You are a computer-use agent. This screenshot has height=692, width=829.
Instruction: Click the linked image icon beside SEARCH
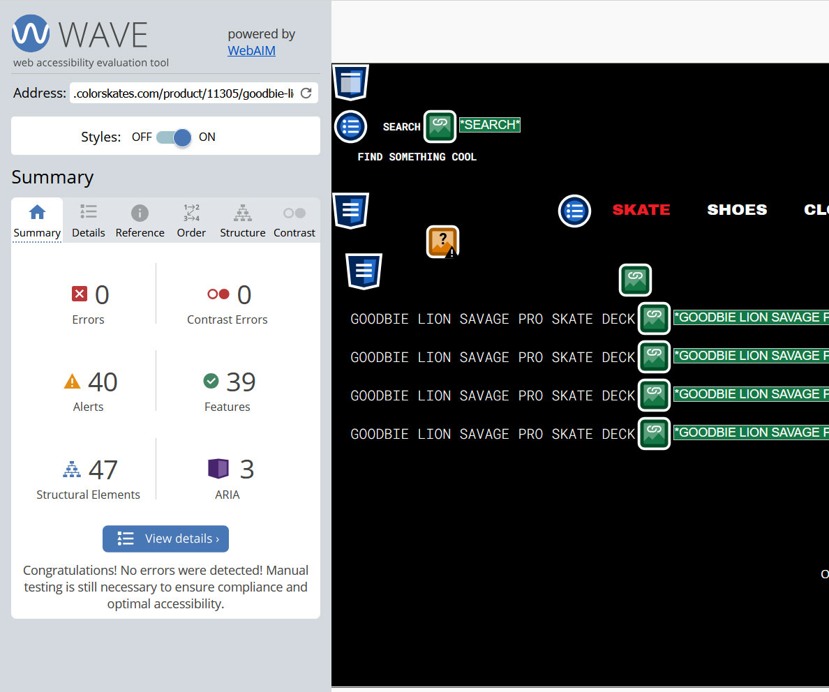[x=440, y=126]
